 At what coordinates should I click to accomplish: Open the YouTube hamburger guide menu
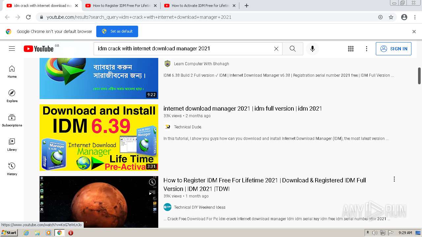[x=12, y=49]
